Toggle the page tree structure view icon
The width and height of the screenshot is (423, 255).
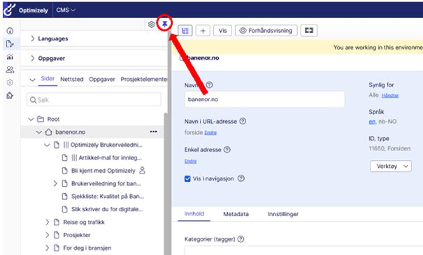click(x=185, y=31)
